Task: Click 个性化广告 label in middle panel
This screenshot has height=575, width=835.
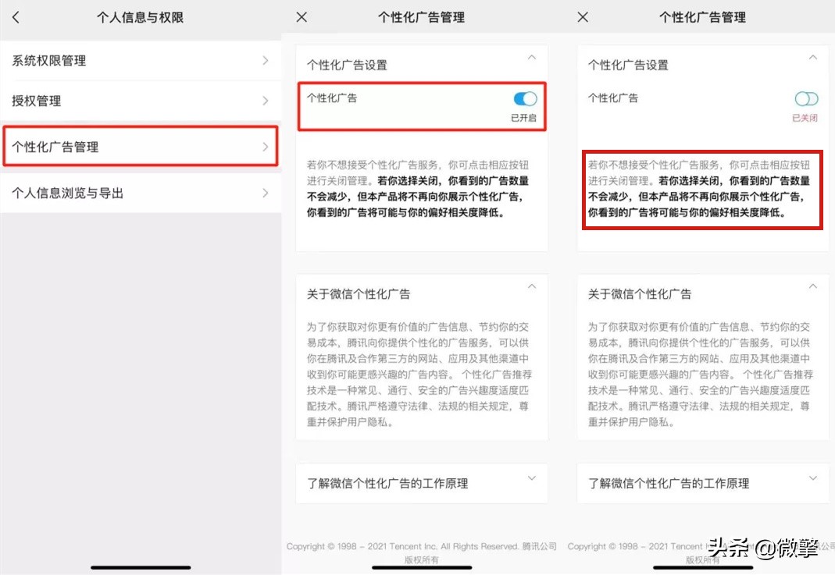Action: [x=332, y=98]
